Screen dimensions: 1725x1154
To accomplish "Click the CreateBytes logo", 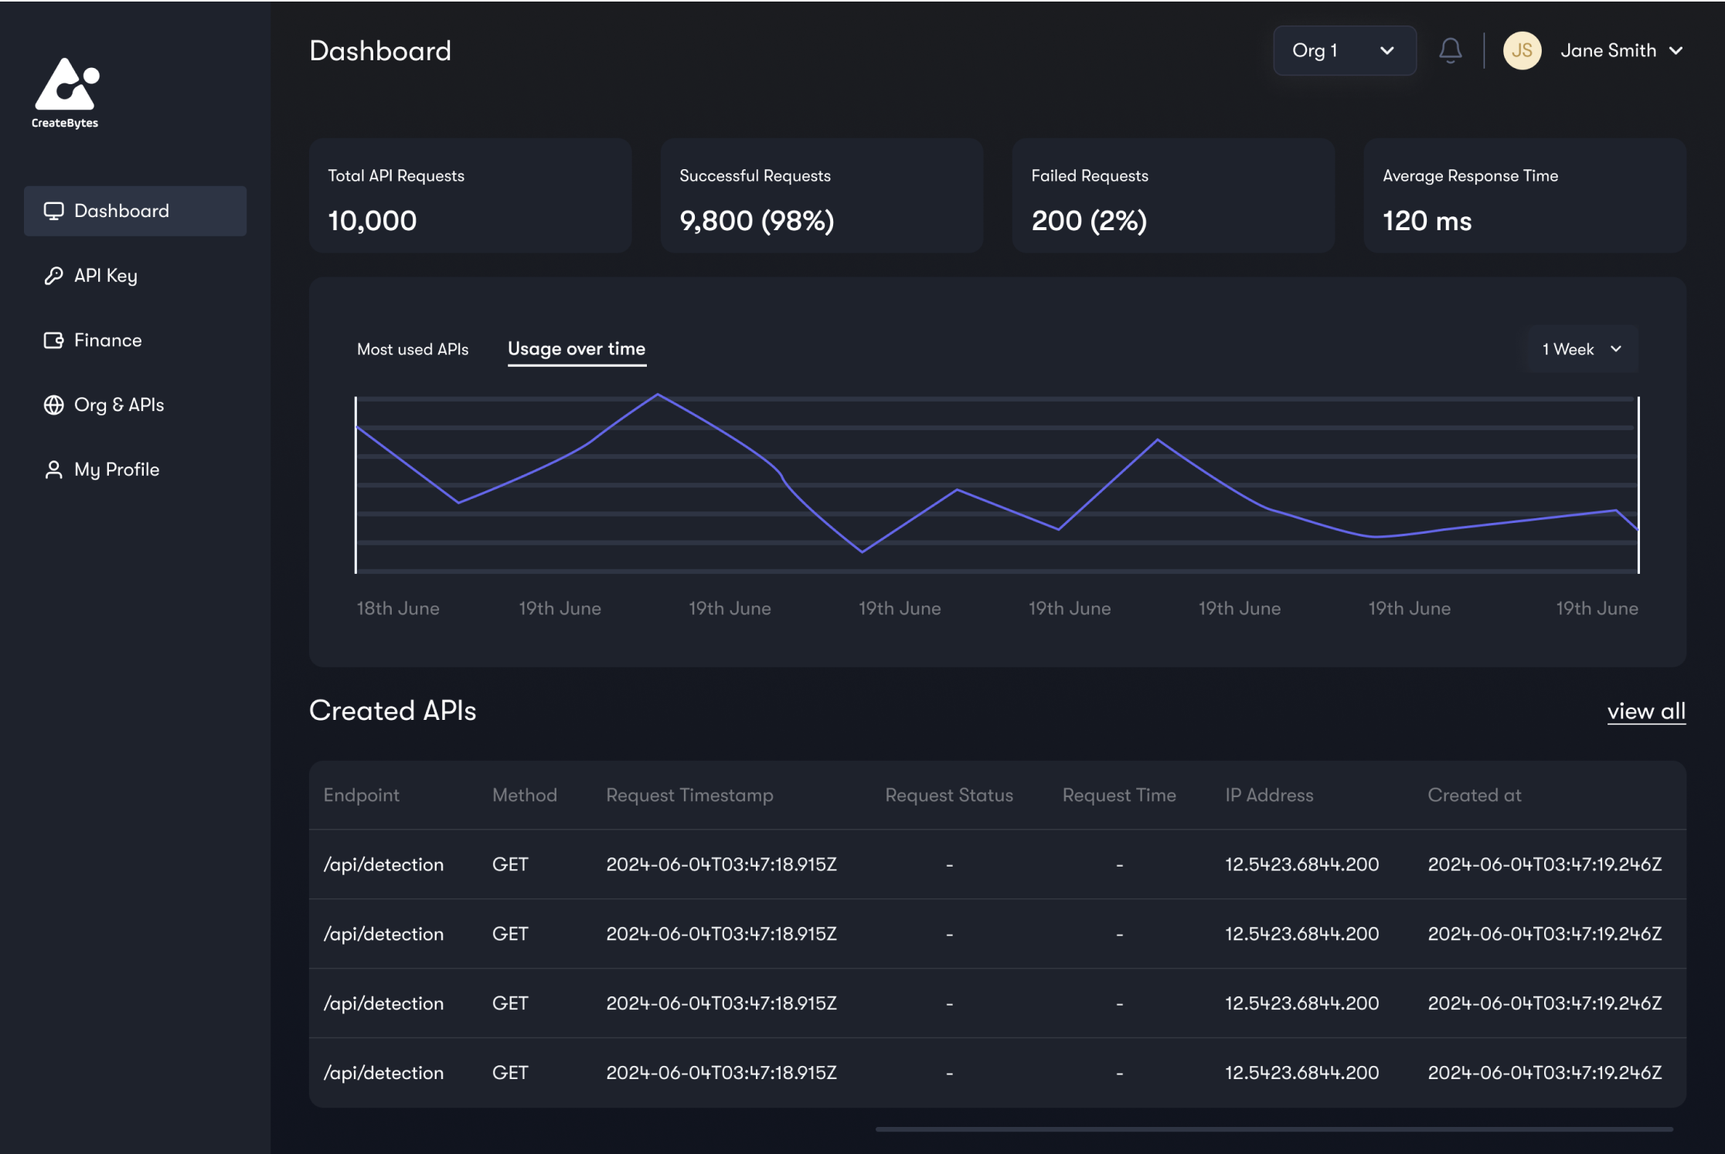I will 66,93.
